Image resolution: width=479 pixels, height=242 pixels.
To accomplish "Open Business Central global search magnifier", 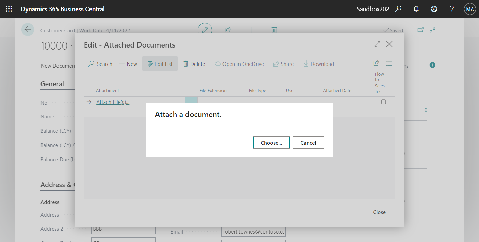I will tap(398, 9).
